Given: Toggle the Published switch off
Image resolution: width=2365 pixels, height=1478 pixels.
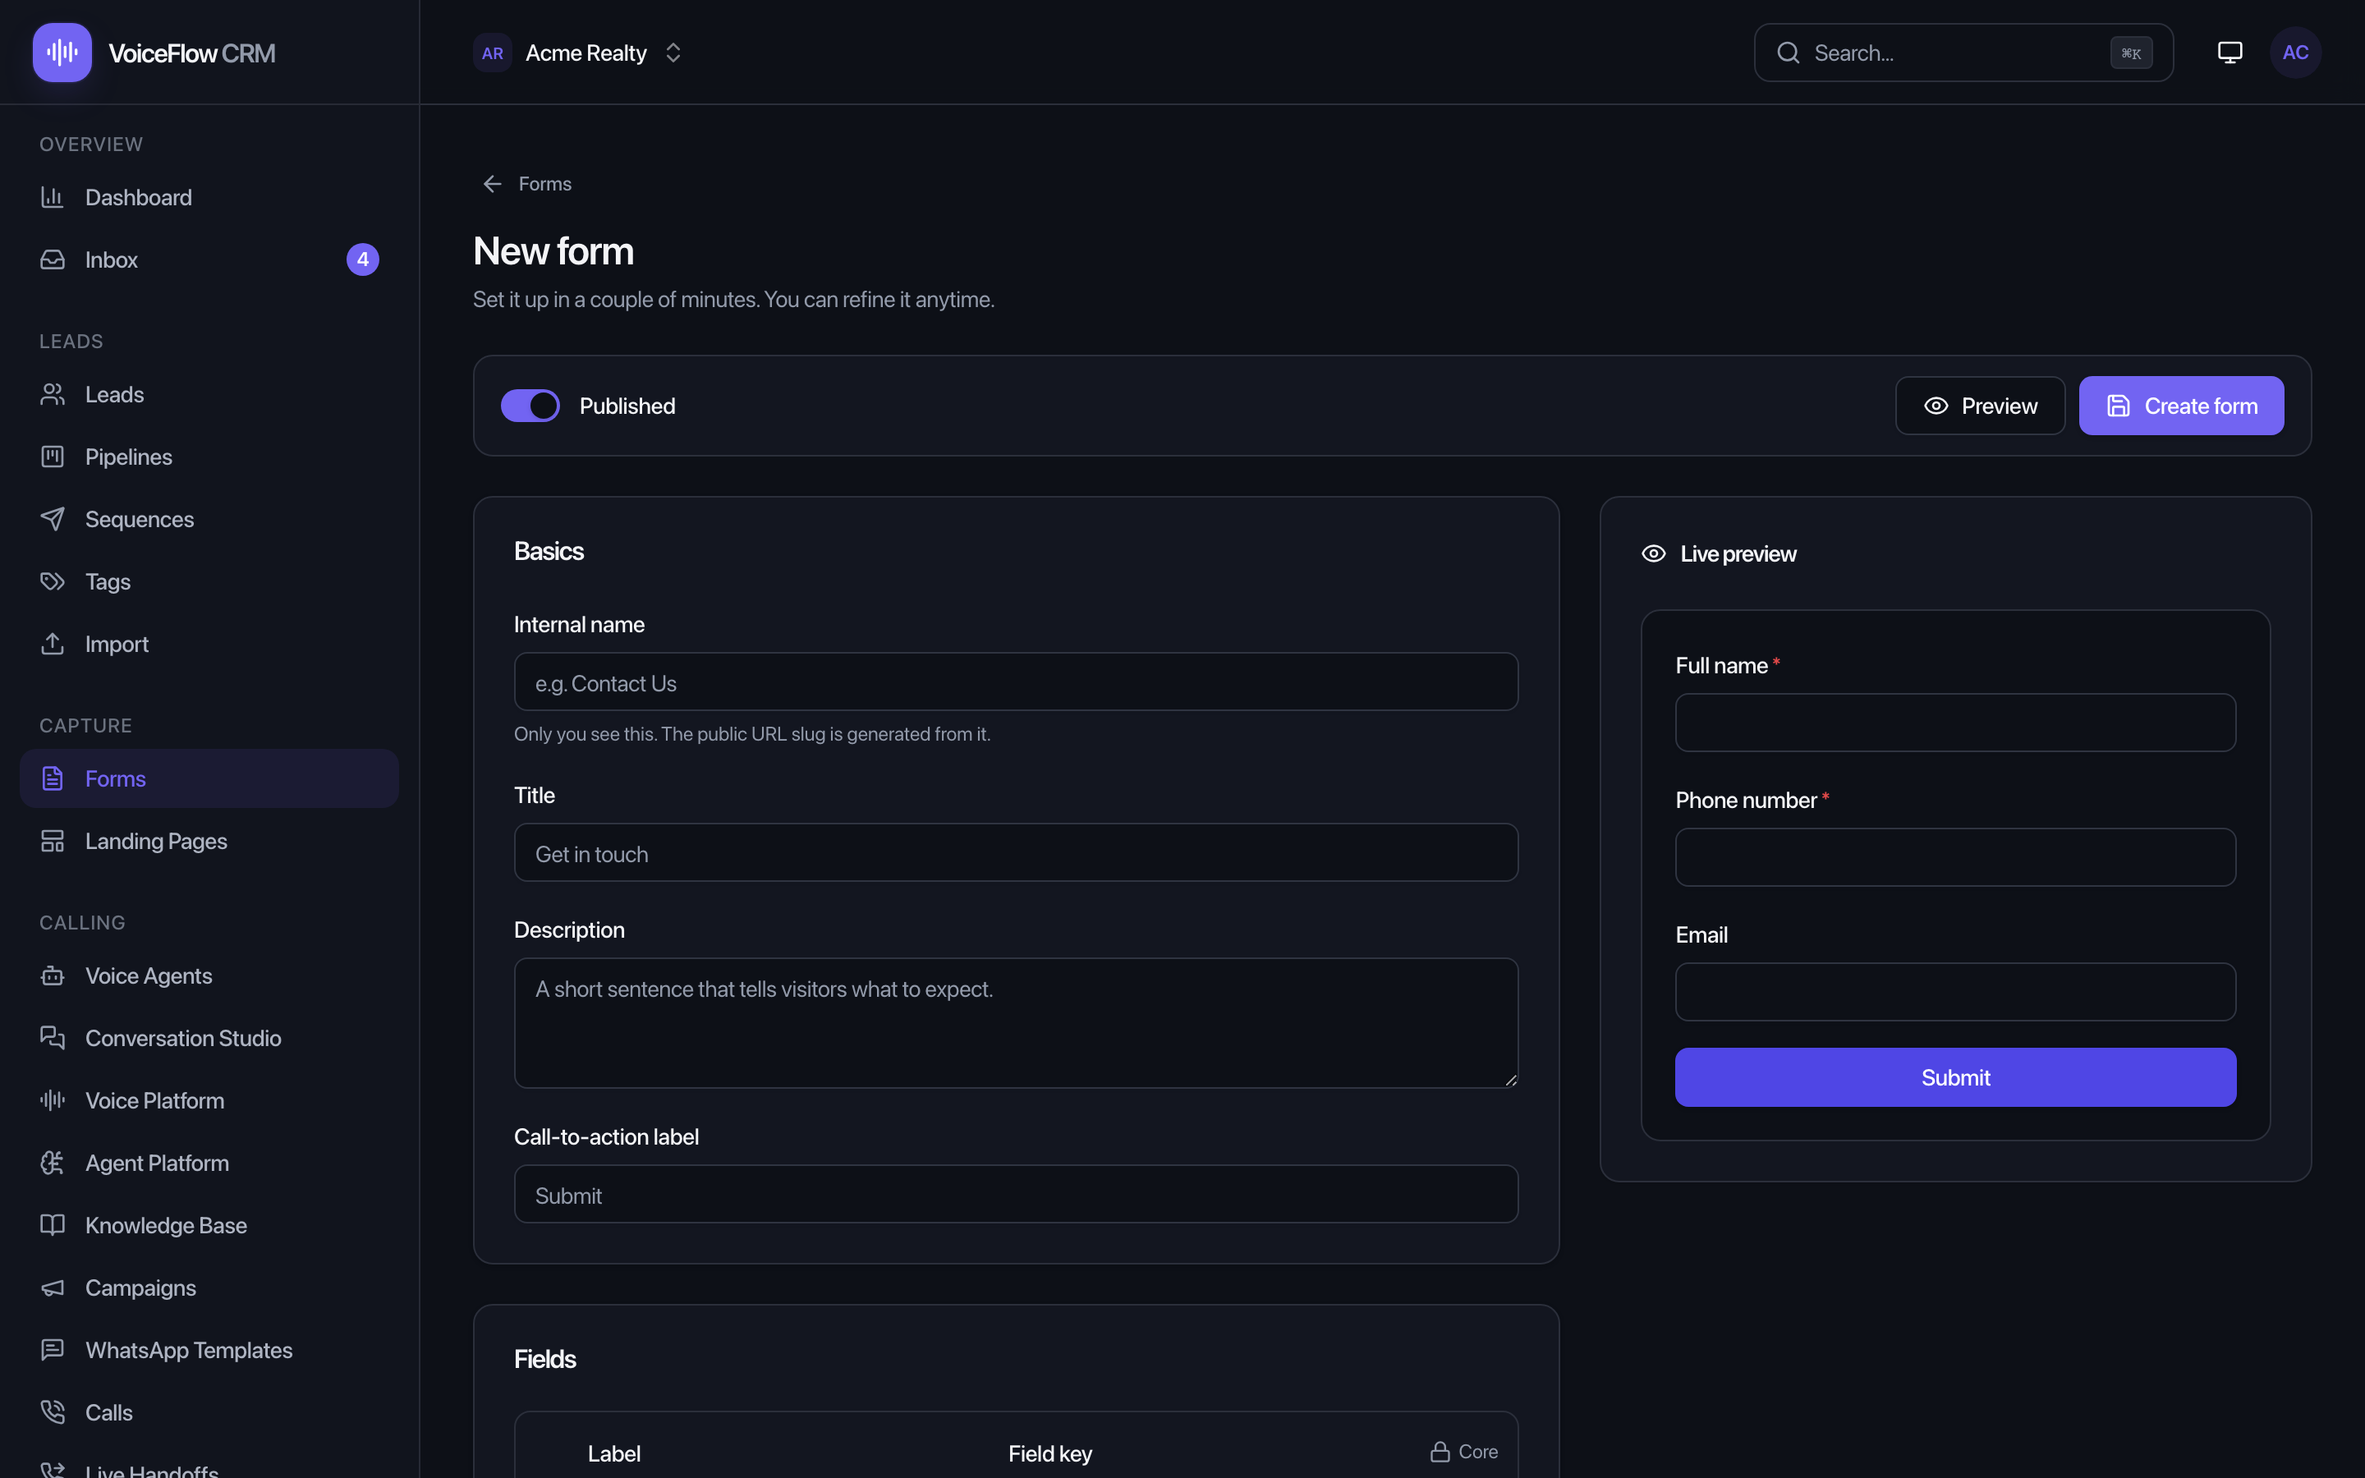Looking at the screenshot, I should [530, 406].
